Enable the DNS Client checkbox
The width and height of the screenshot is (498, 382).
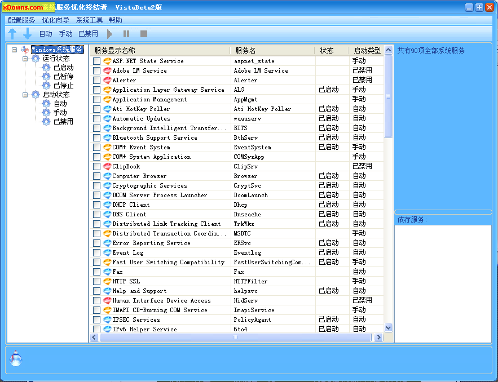tap(96, 214)
